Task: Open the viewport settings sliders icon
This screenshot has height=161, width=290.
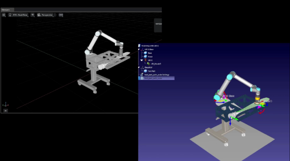Action: 4,15
